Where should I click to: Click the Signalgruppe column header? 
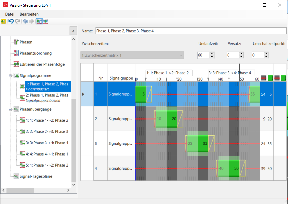tap(121, 78)
